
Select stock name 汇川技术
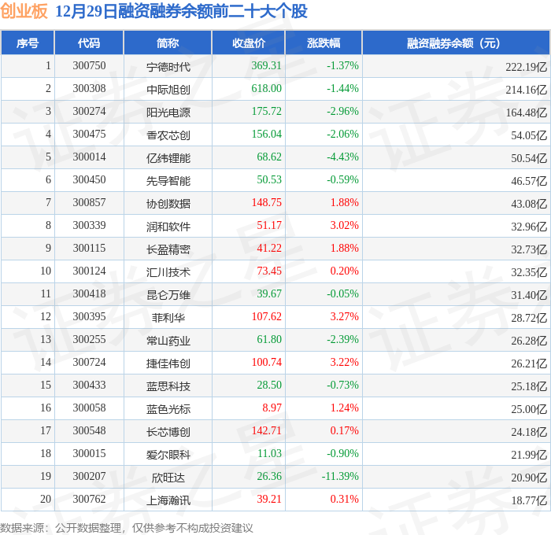[168, 272]
